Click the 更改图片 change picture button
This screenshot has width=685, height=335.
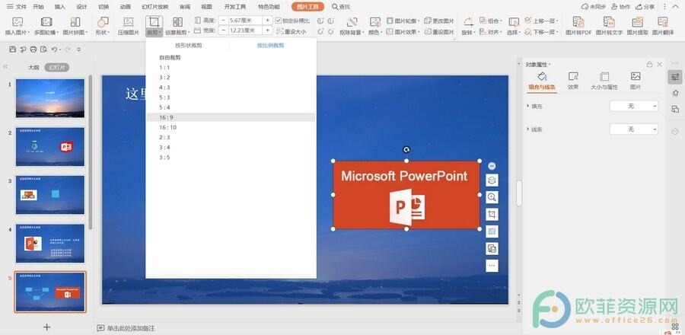(439, 21)
